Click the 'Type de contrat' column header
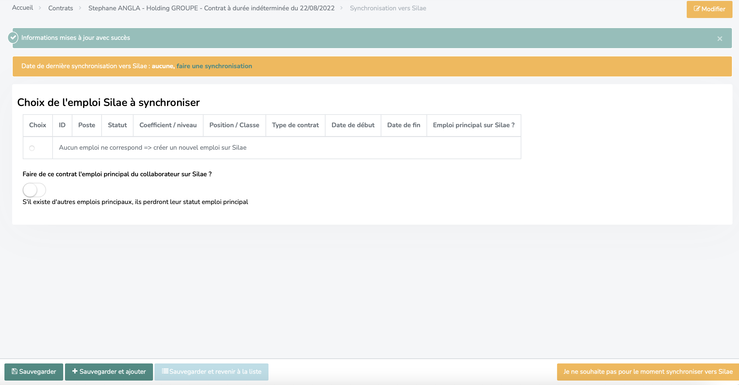 tap(295, 125)
